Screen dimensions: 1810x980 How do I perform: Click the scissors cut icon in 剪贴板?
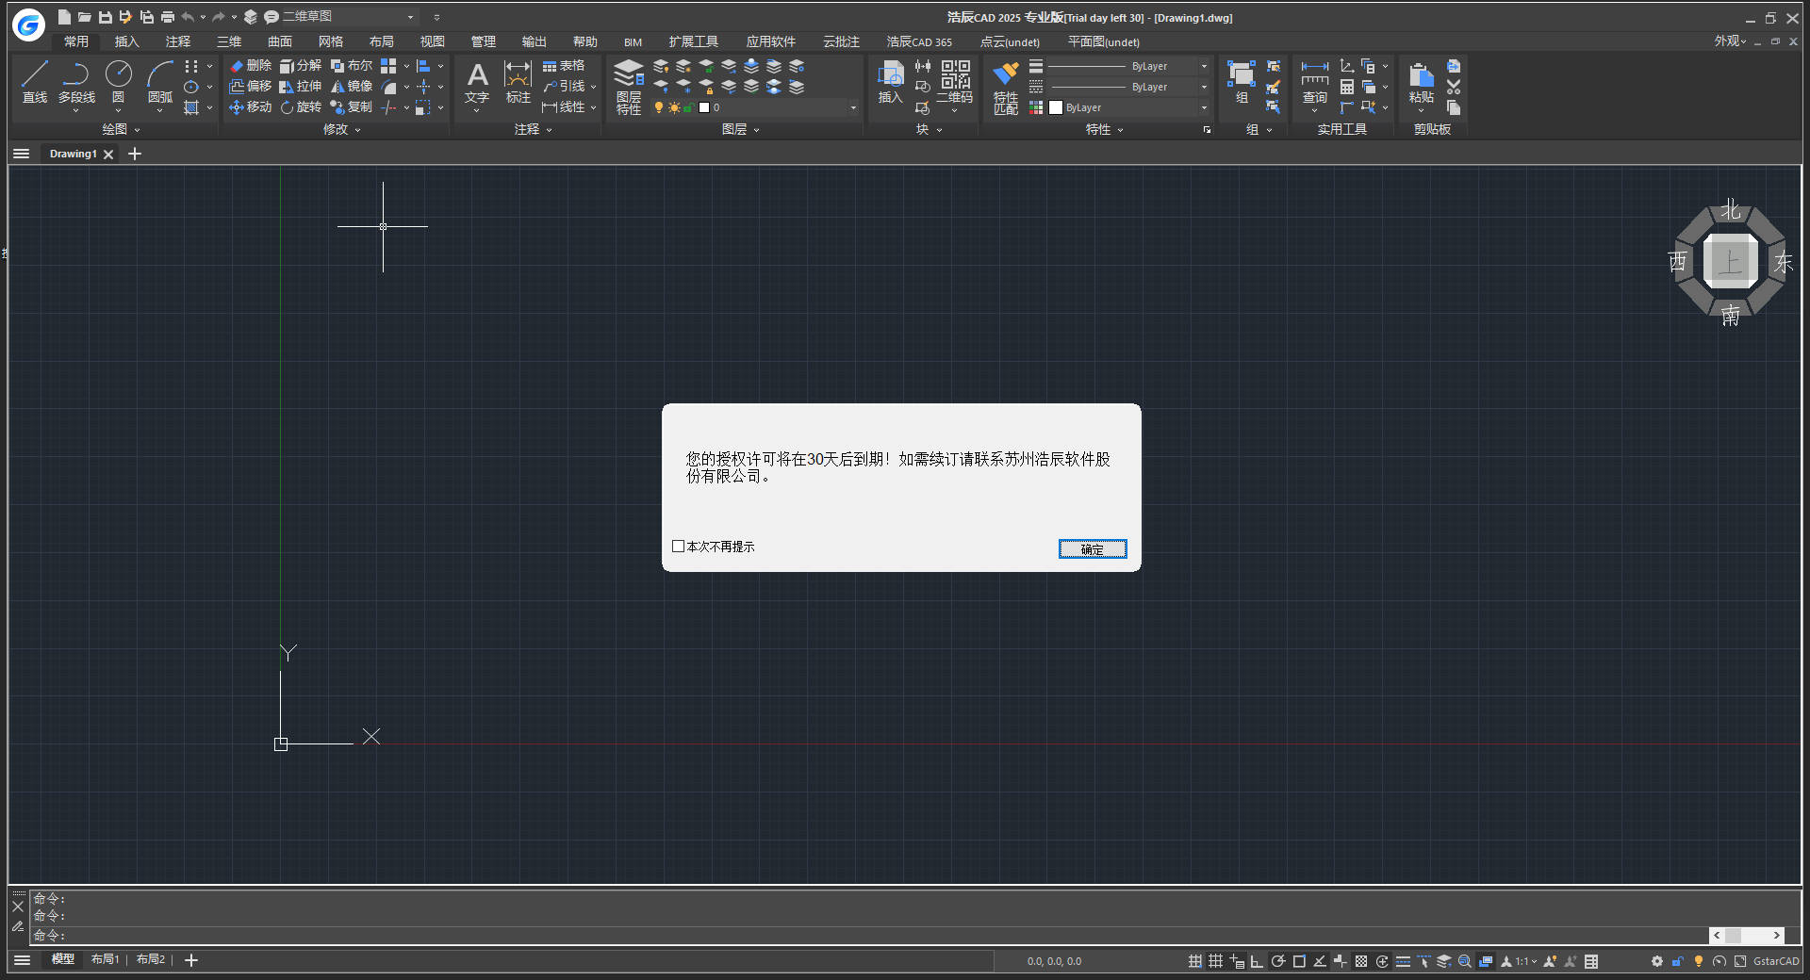1454,87
